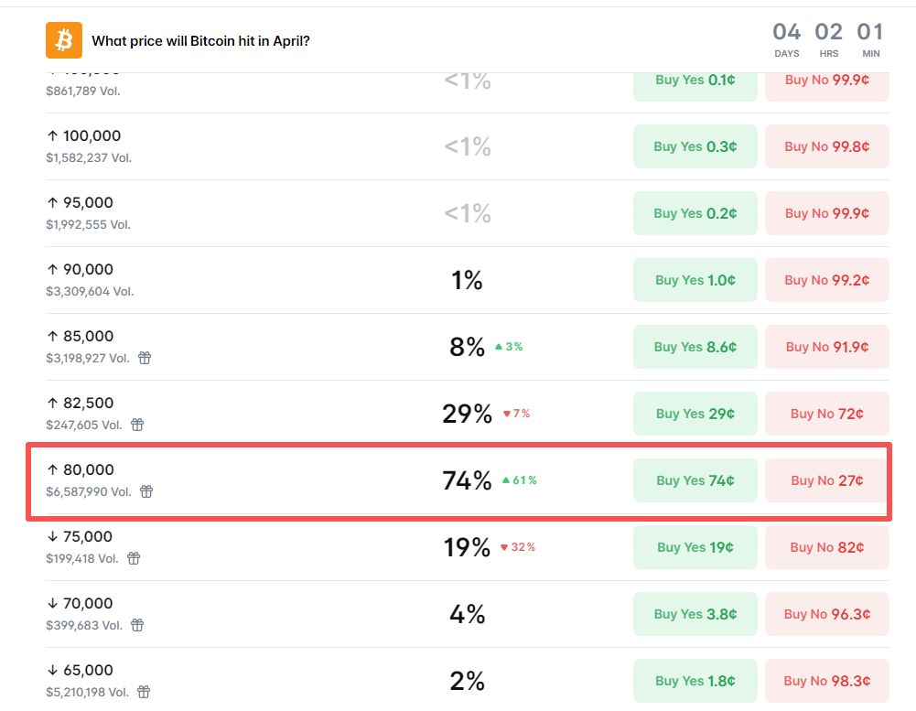The image size is (916, 711).
Task: Click gift icon beside 75,000 volume
Action: [x=134, y=558]
